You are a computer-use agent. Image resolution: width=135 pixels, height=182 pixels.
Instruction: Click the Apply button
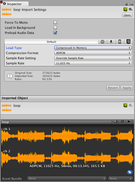[127, 88]
